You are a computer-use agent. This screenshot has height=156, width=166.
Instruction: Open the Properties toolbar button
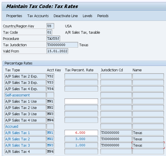click(x=14, y=16)
